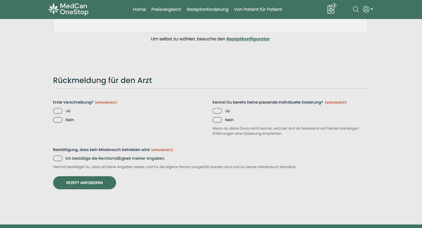
Task: Click the MedCan leaf logo icon
Action: coord(53,9)
